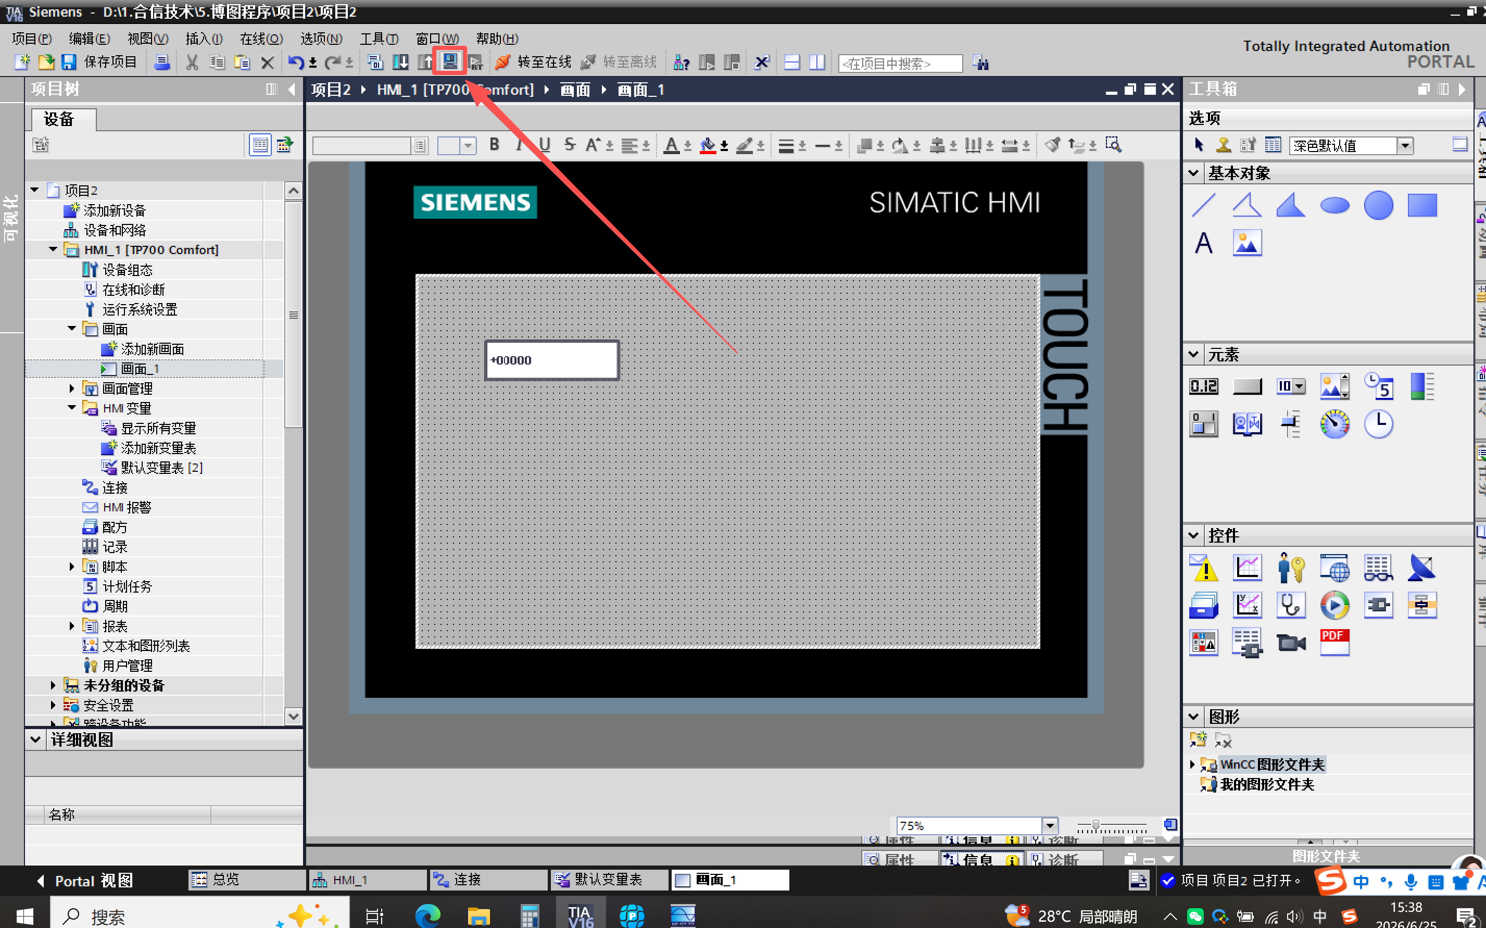1486x928 pixels.
Task: Select the User view control icon
Action: (1290, 568)
